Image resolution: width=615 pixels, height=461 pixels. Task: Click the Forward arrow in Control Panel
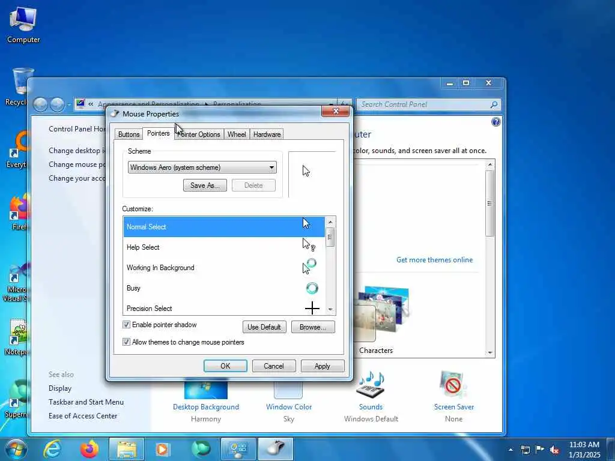click(x=57, y=104)
